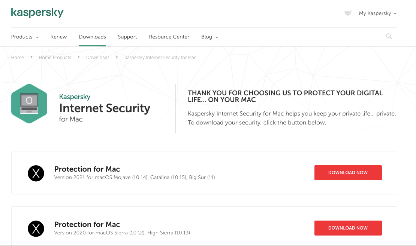Click the Home Products breadcrumb link
Image resolution: width=416 pixels, height=246 pixels.
click(55, 58)
